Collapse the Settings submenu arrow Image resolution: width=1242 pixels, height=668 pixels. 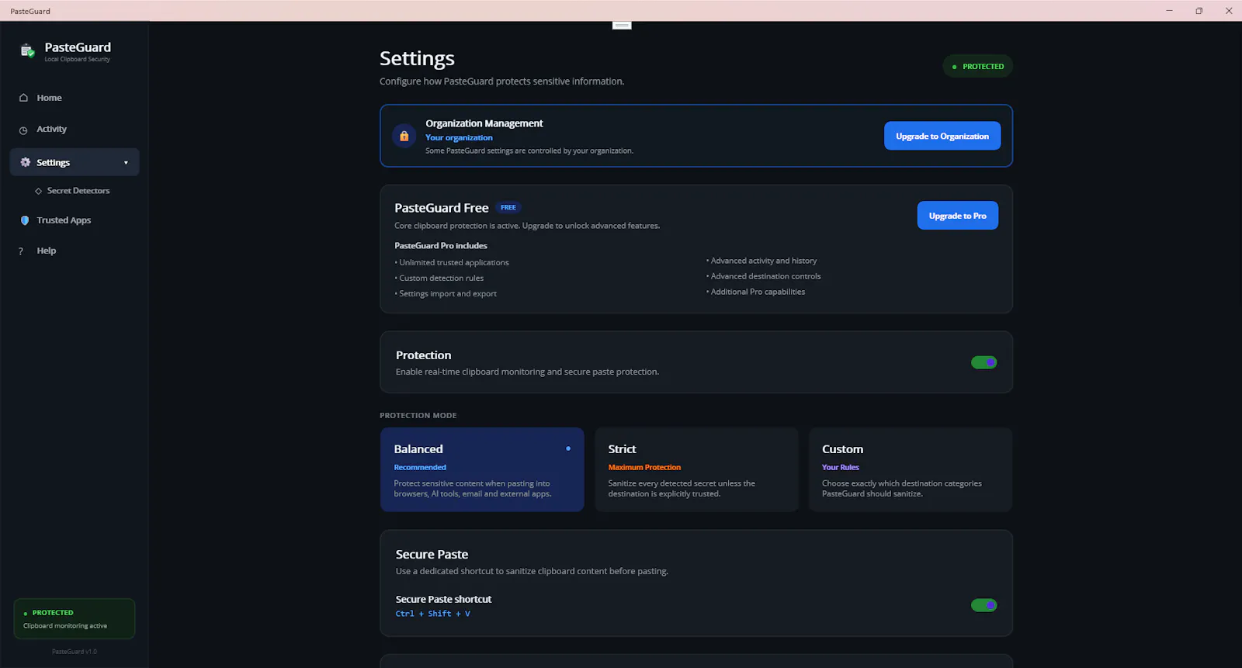(x=126, y=163)
